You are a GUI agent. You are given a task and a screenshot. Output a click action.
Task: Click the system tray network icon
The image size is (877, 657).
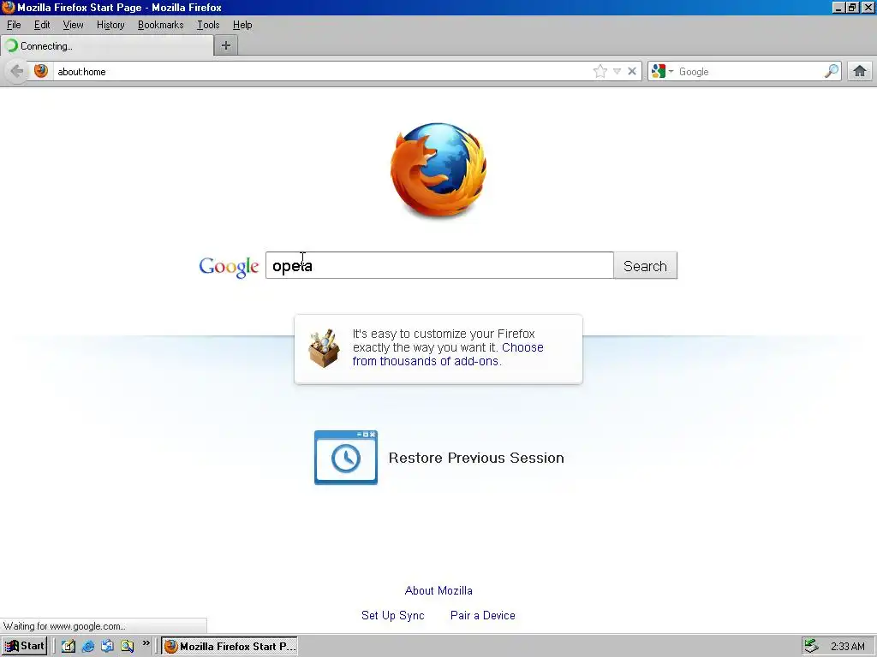click(811, 646)
